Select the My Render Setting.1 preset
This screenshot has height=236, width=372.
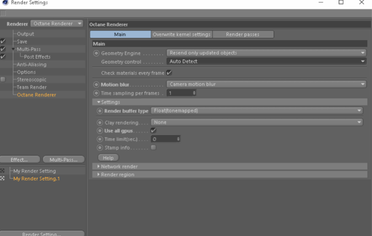(37, 179)
